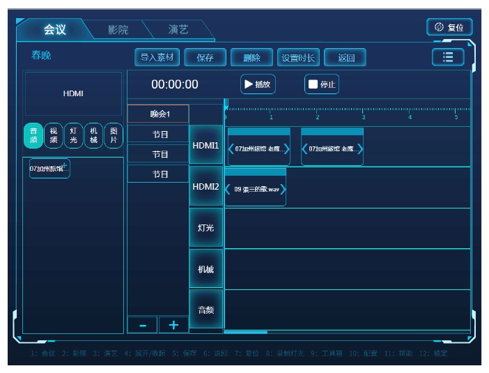Click the 导入素材 import button
The image size is (489, 373).
tap(157, 58)
